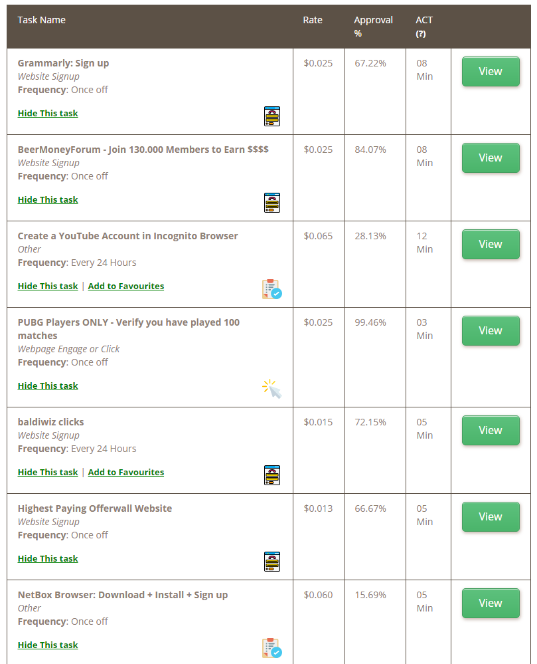Click the ACT (?) help indicator in header
The height and width of the screenshot is (664, 537).
(x=421, y=34)
